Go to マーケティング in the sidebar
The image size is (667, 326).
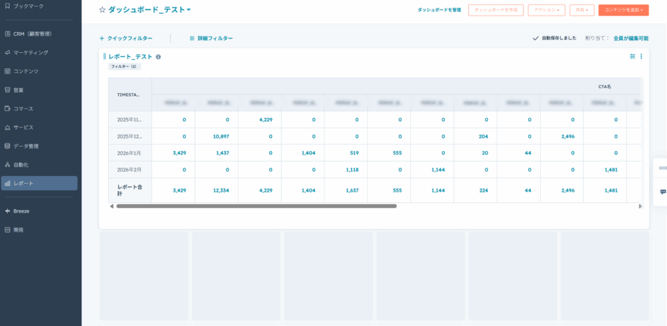coord(31,52)
